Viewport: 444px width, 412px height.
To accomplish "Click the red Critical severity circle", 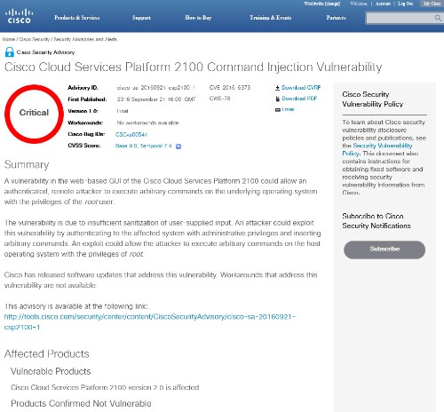I will pyautogui.click(x=34, y=114).
